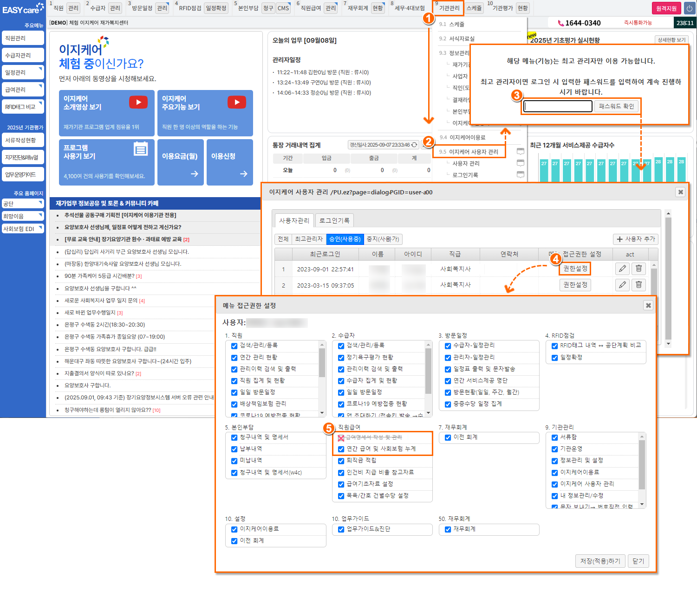Click the 수급자 permissions list scrollbar
The height and width of the screenshot is (603, 697).
pyautogui.click(x=429, y=378)
